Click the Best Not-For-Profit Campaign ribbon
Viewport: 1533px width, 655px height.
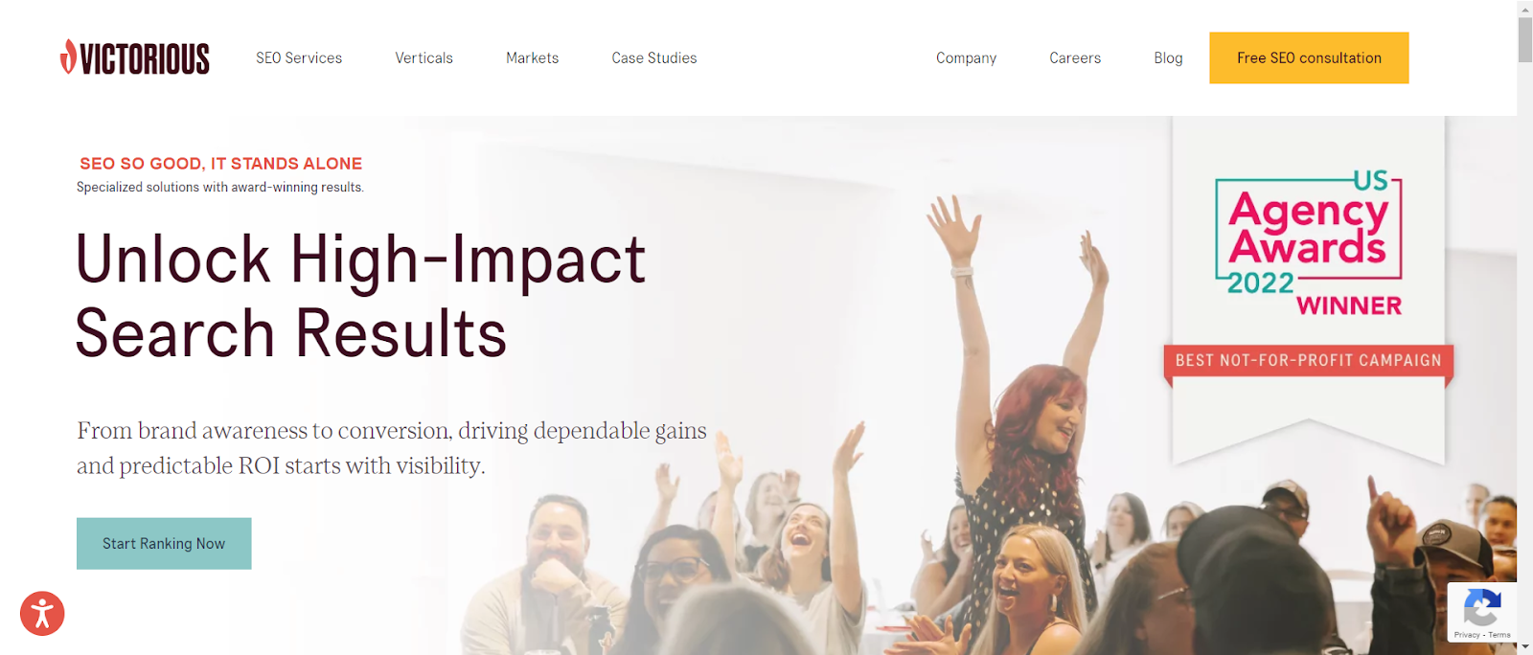click(x=1309, y=361)
